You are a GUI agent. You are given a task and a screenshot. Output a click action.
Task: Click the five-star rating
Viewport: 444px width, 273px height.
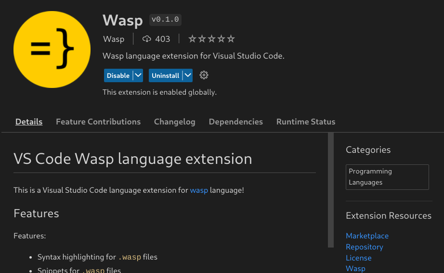(211, 39)
